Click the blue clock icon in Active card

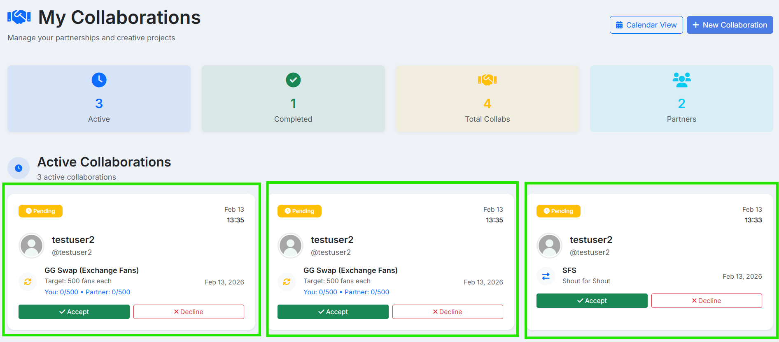pos(99,80)
